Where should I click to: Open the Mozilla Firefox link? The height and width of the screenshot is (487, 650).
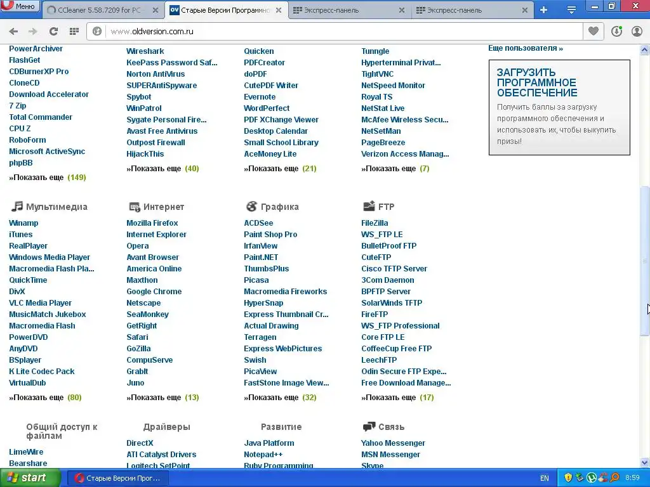click(x=152, y=223)
